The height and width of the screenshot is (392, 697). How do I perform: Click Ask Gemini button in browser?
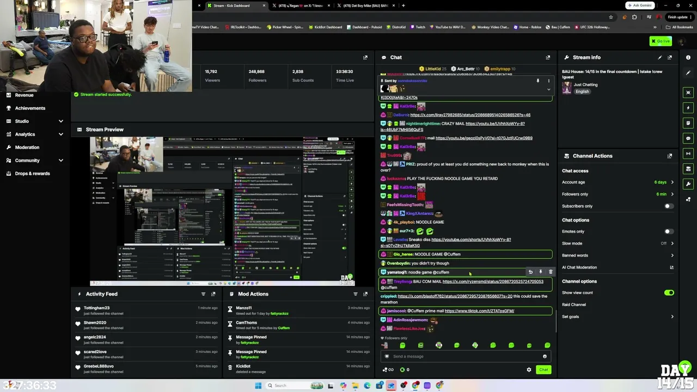coord(640,5)
